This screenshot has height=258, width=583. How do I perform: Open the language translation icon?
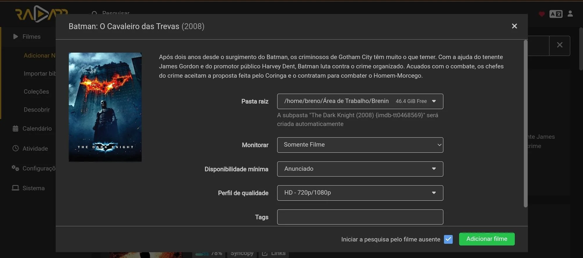pyautogui.click(x=556, y=14)
